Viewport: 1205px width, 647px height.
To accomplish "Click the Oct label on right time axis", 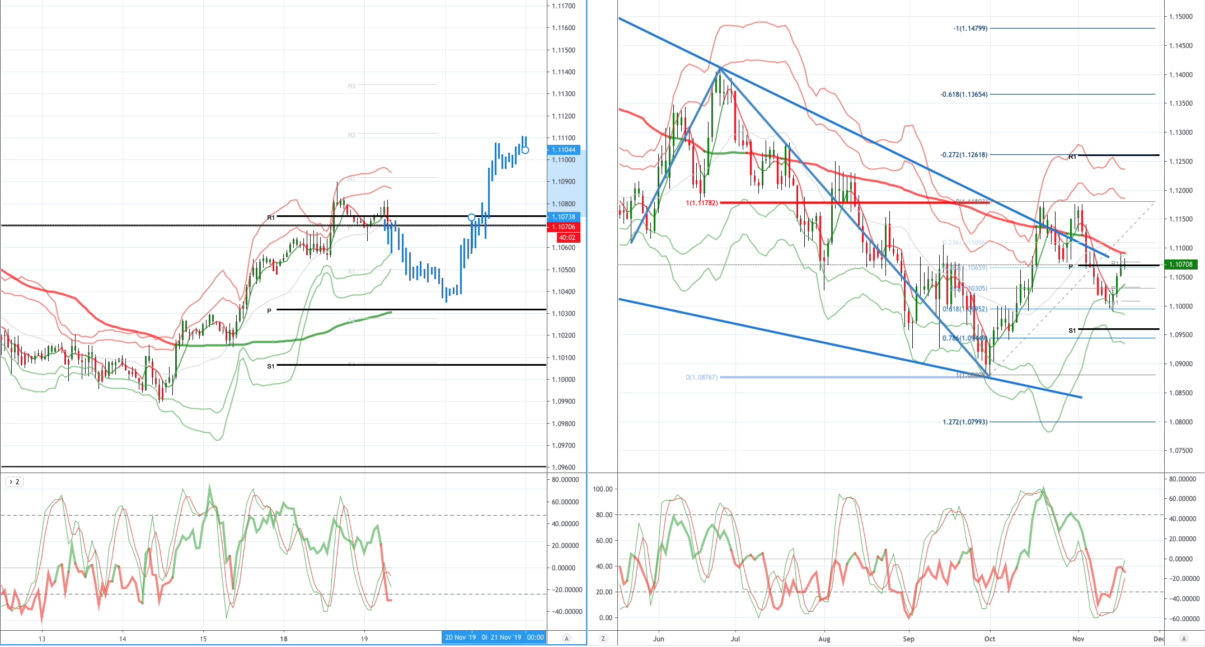I will pyautogui.click(x=990, y=639).
